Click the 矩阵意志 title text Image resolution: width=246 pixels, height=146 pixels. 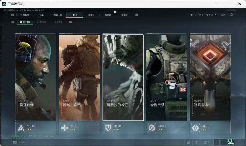coord(201,105)
